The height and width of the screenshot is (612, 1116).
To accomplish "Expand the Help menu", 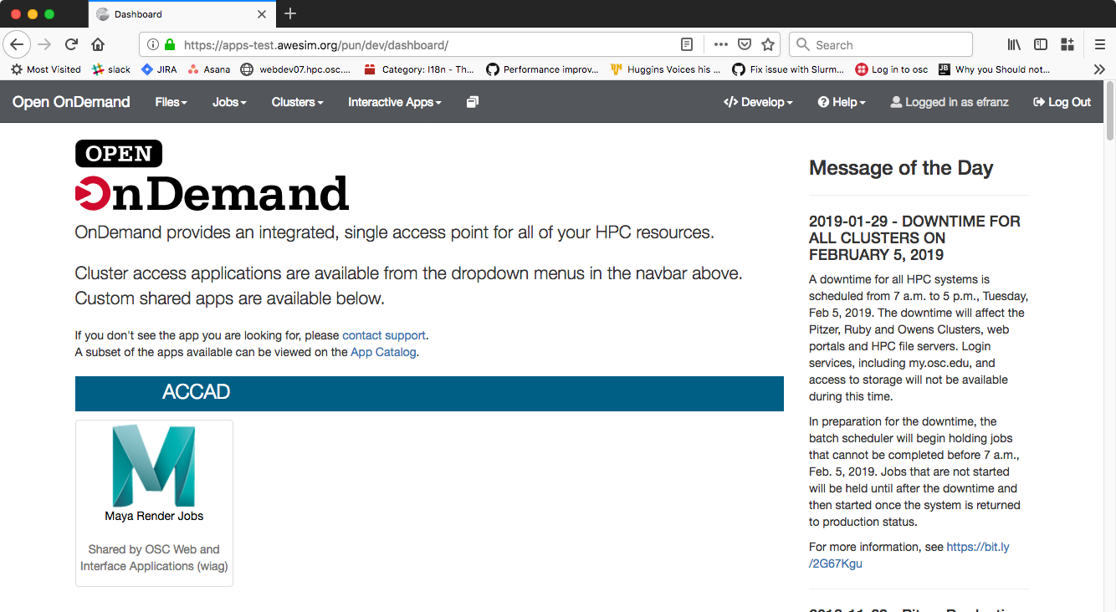I will coord(841,101).
